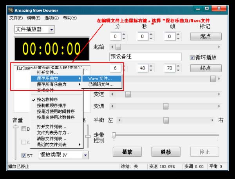The image size is (235, 179).
Task: Increase the end 秒 value stepper
Action: tap(151, 66)
